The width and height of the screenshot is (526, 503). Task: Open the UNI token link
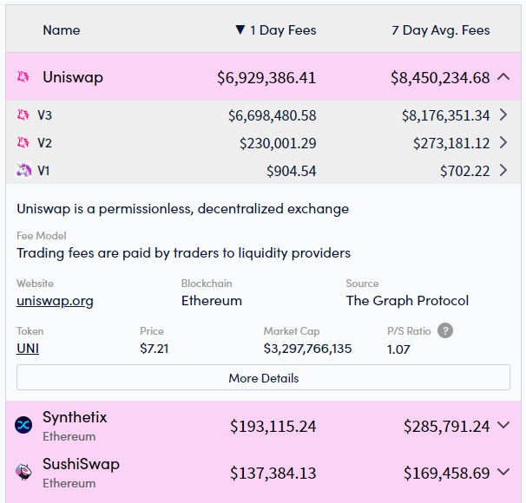click(28, 349)
